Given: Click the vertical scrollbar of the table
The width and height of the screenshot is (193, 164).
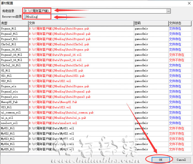Looking at the screenshot, I should (x=191, y=83).
